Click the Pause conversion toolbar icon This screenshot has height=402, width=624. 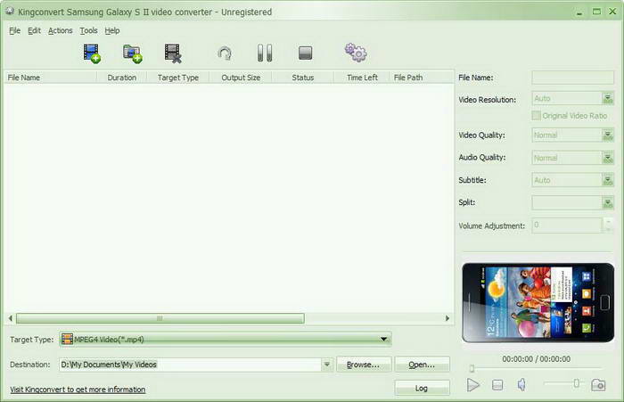(x=265, y=53)
